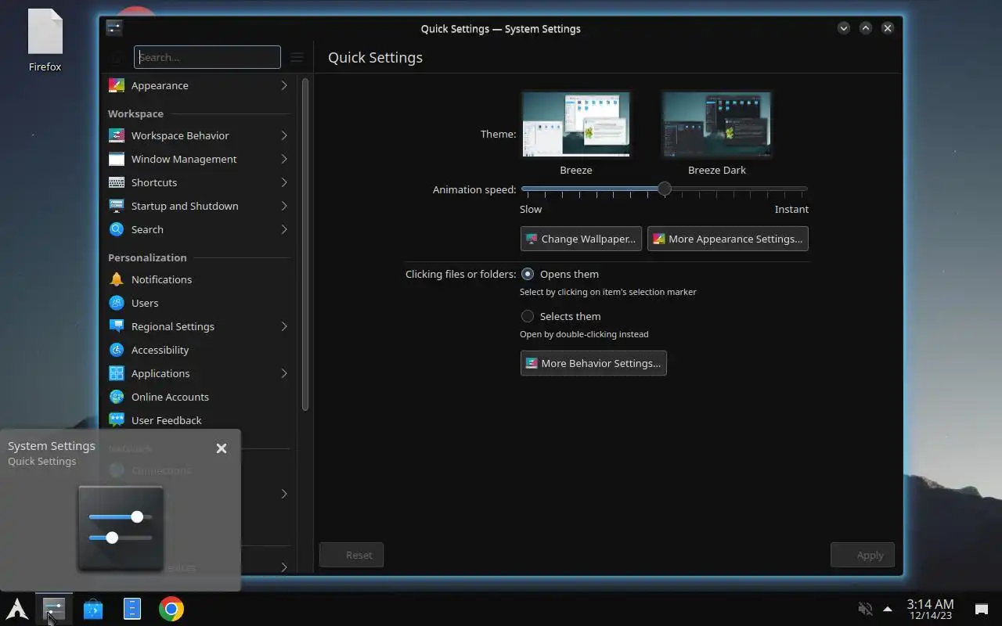The image size is (1002, 626).
Task: Expand the Window Management chevron
Action: click(x=284, y=159)
